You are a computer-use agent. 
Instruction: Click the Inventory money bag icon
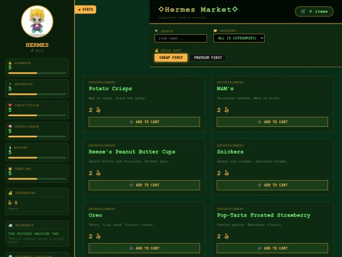(x=10, y=193)
